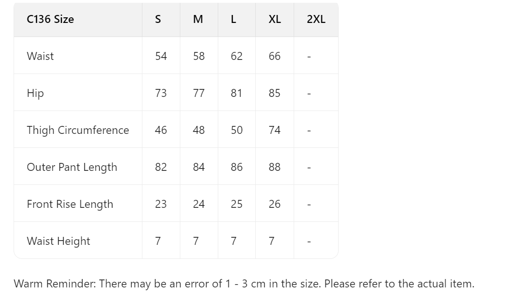Click the Hip row label
526x301 pixels.
36,93
